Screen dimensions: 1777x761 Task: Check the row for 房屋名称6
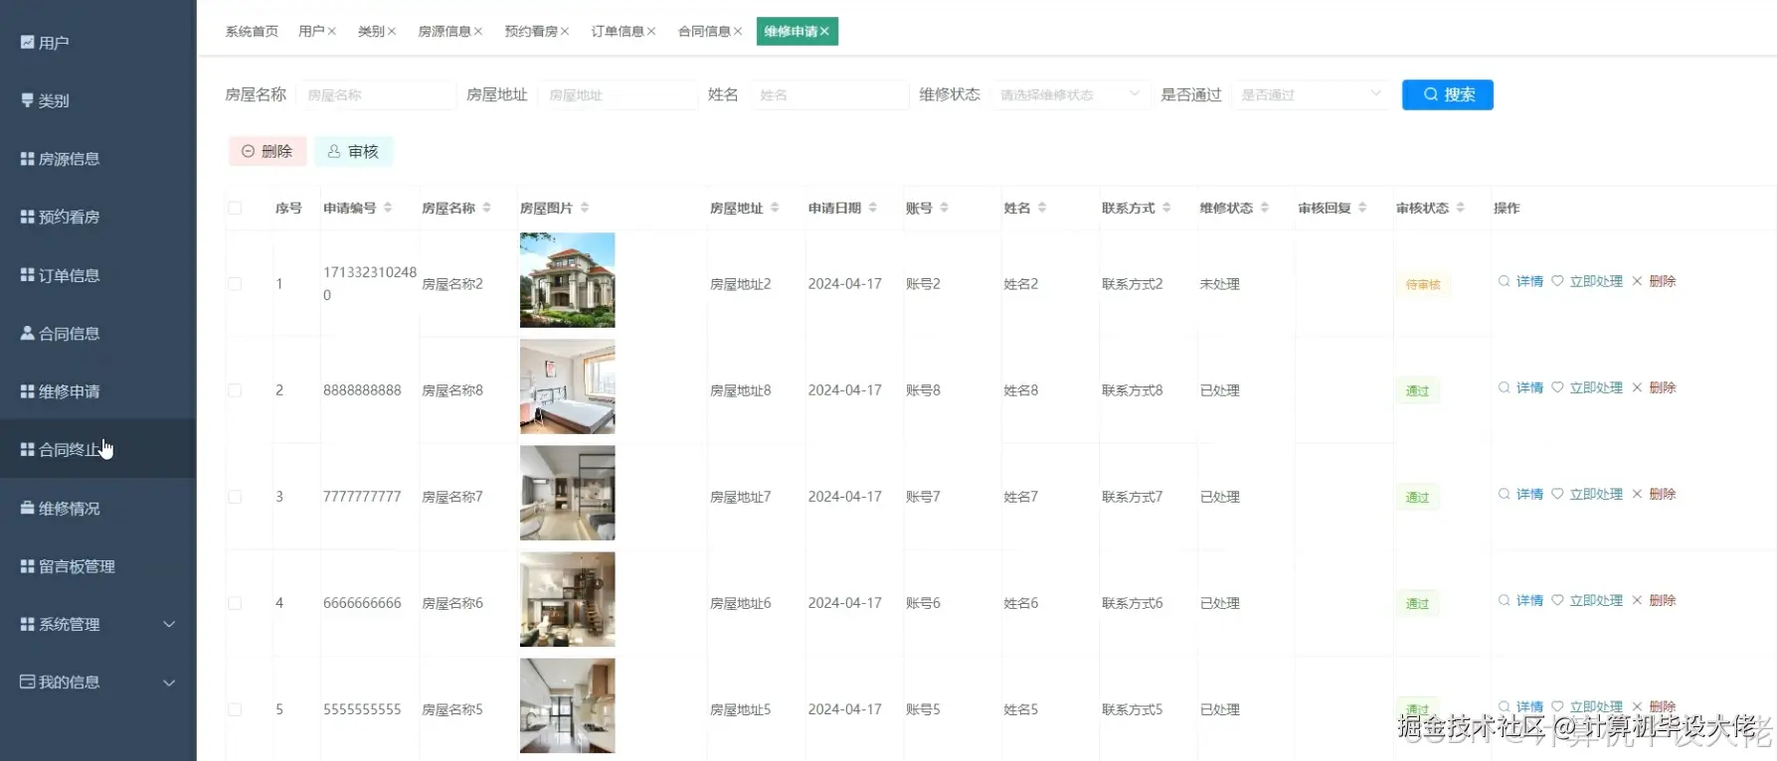(x=235, y=603)
